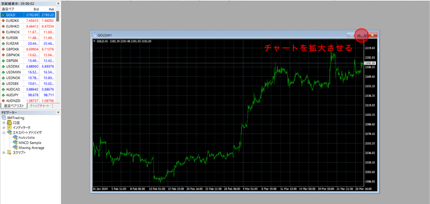This screenshot has height=204, width=430.
Task: Select the GBPSEK symbol row
Action: 28,60
